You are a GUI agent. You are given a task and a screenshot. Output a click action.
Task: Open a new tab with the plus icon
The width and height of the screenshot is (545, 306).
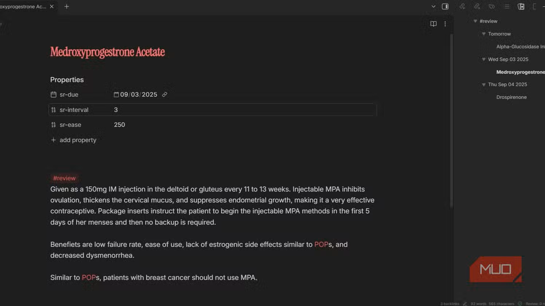coord(66,7)
